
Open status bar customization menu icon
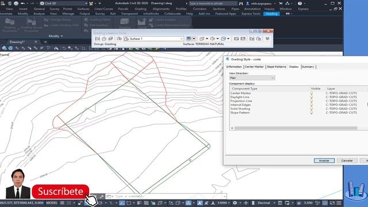point(339,203)
